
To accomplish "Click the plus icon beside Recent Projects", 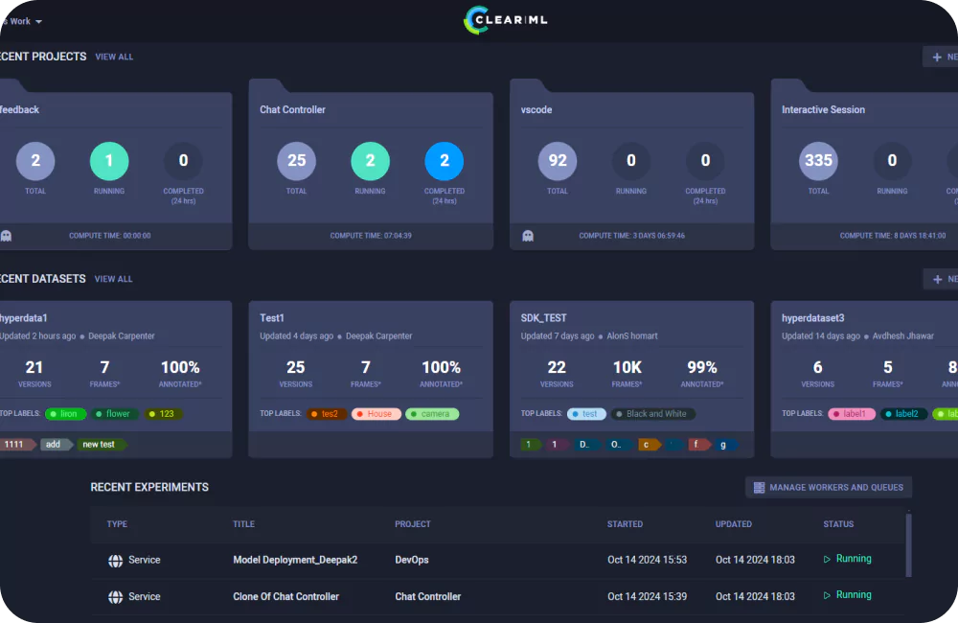I will tap(937, 57).
